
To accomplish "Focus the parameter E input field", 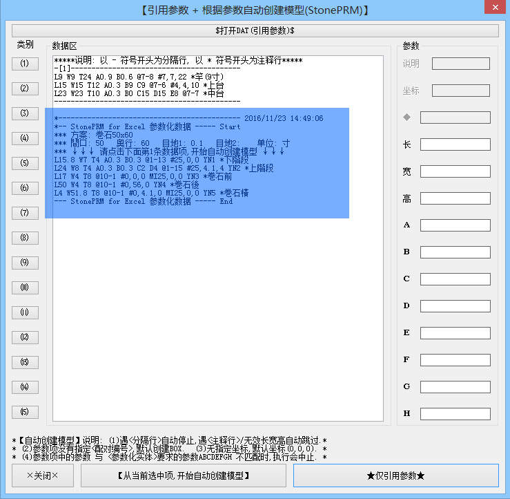I will pyautogui.click(x=455, y=333).
